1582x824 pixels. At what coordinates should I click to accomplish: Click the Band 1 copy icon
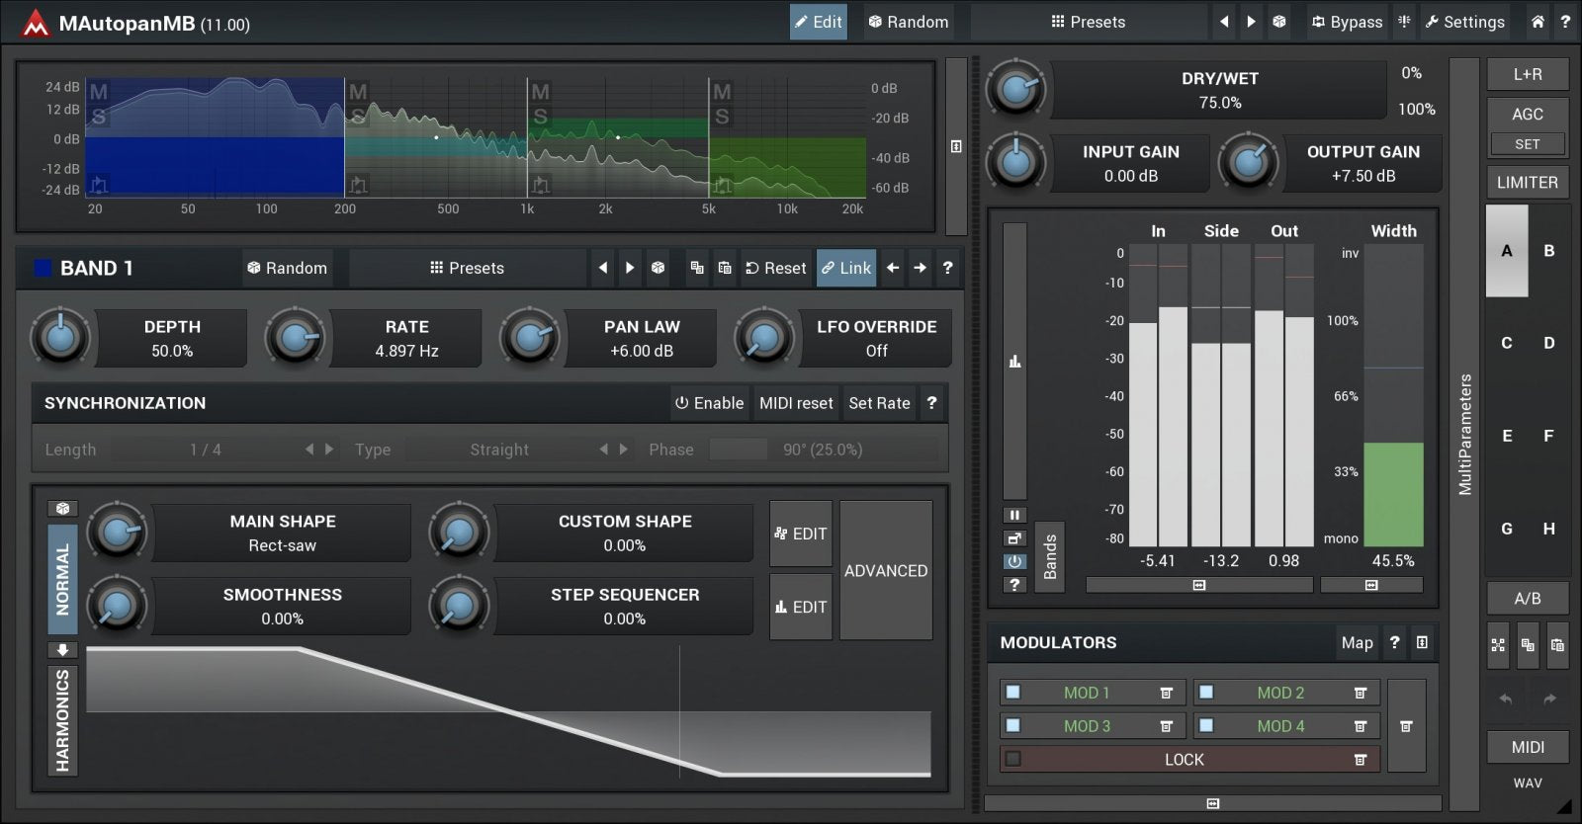697,268
